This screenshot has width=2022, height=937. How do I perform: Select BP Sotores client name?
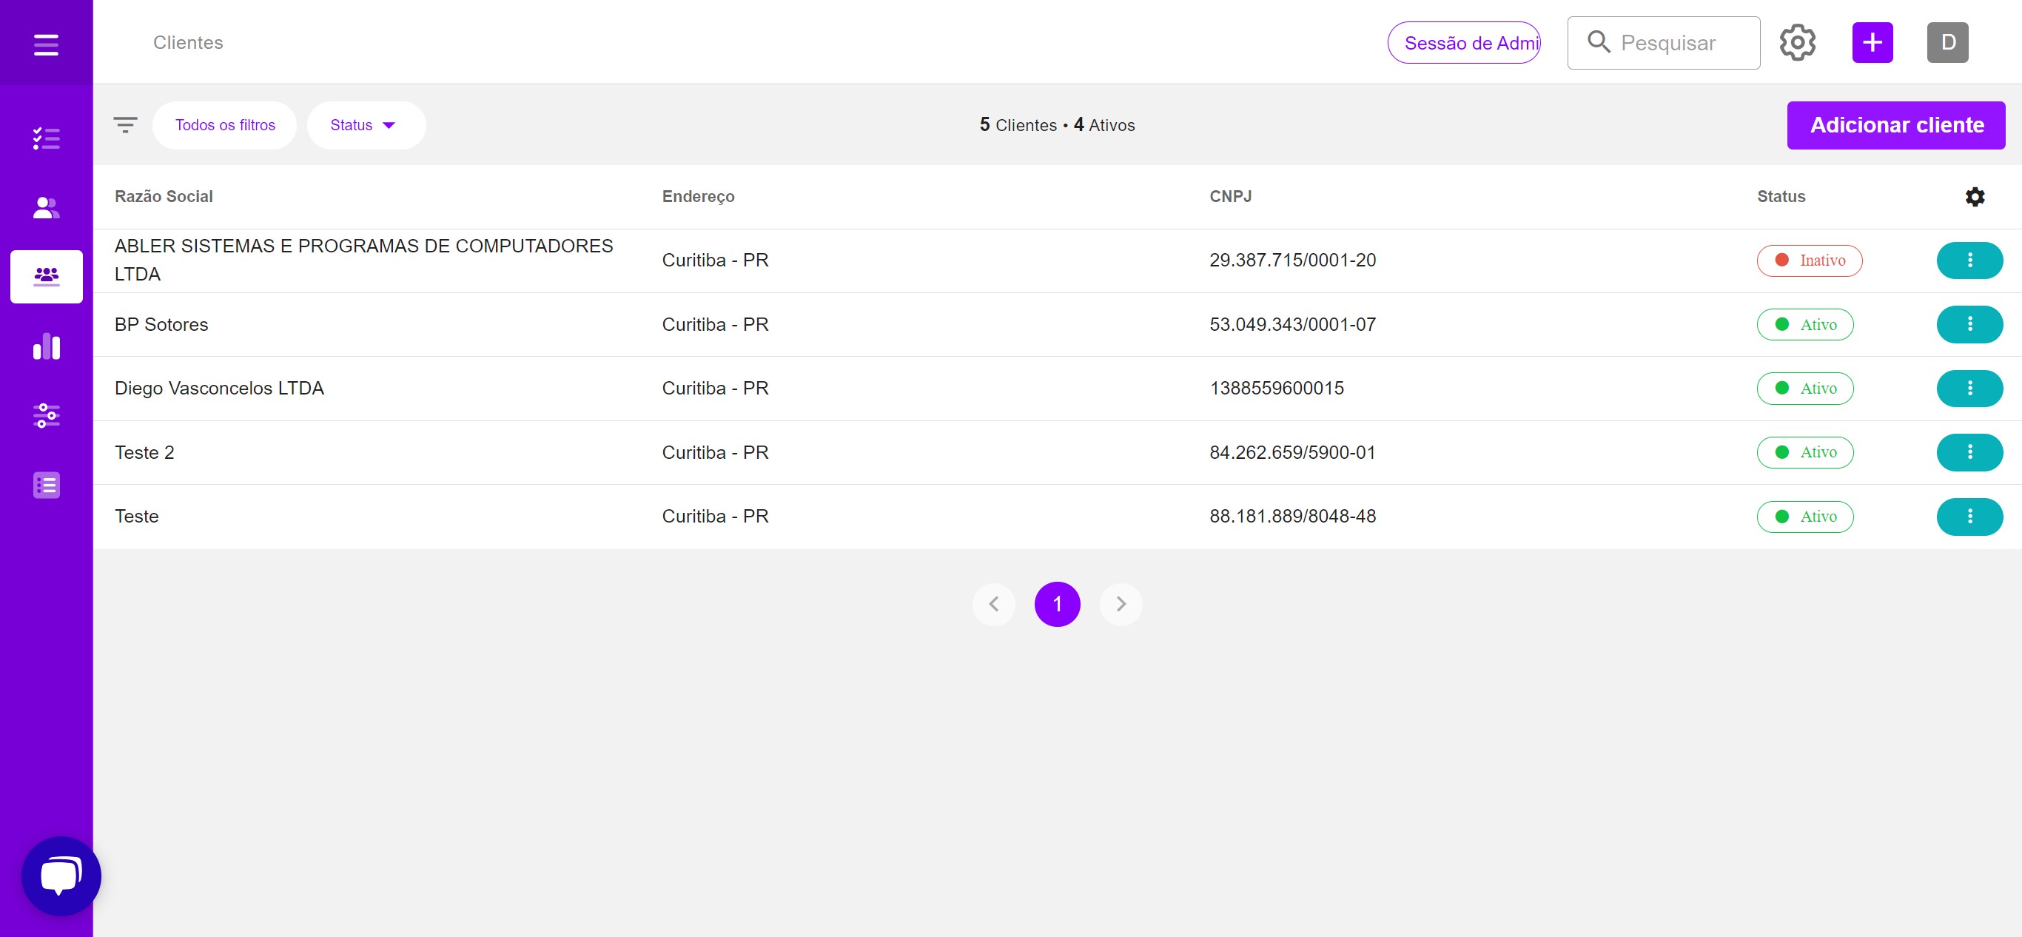pos(161,324)
